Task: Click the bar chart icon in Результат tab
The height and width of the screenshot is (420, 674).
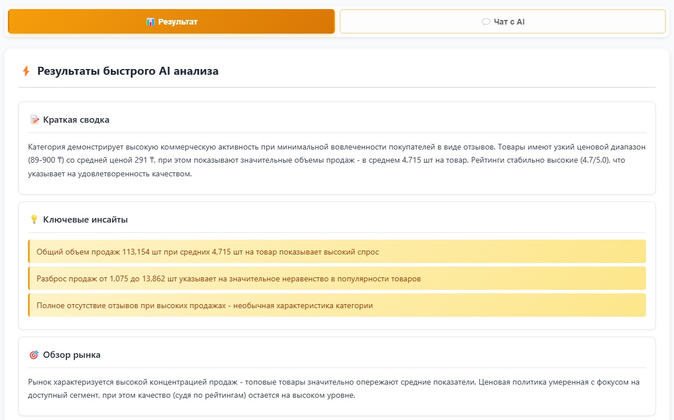Action: 150,22
